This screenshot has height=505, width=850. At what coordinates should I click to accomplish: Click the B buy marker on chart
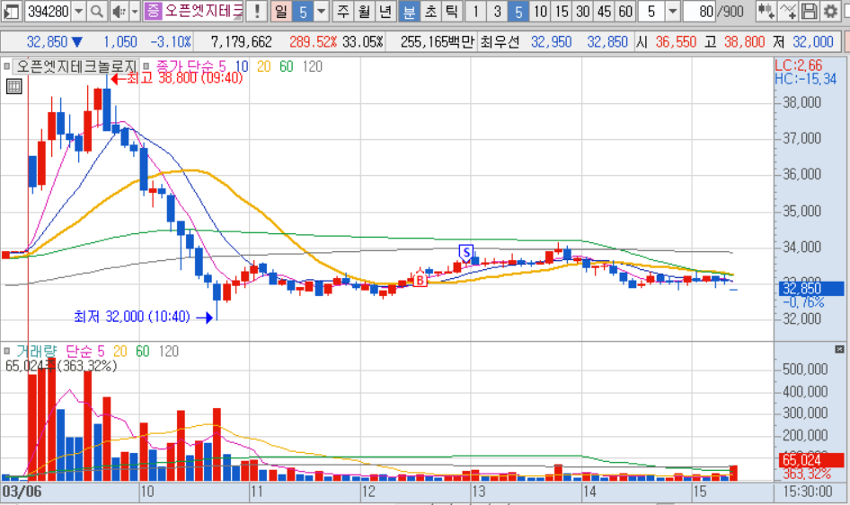[x=420, y=280]
